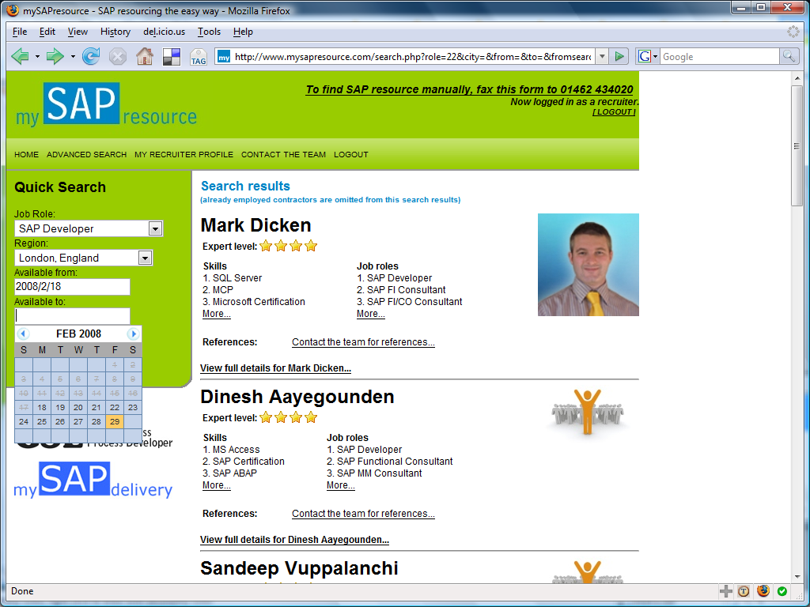810x607 pixels.
Task: Contact the team for Dinesh Aayegounden's references
Action: pyautogui.click(x=363, y=514)
